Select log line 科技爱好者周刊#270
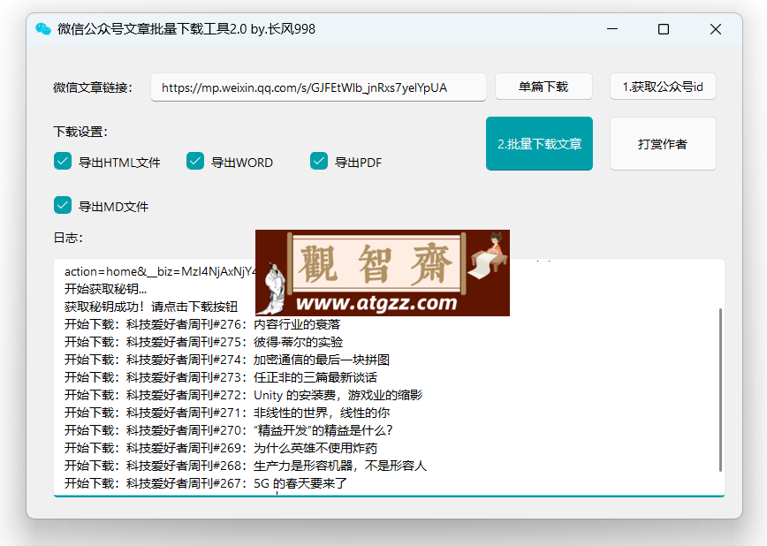Image resolution: width=767 pixels, height=546 pixels. point(229,430)
